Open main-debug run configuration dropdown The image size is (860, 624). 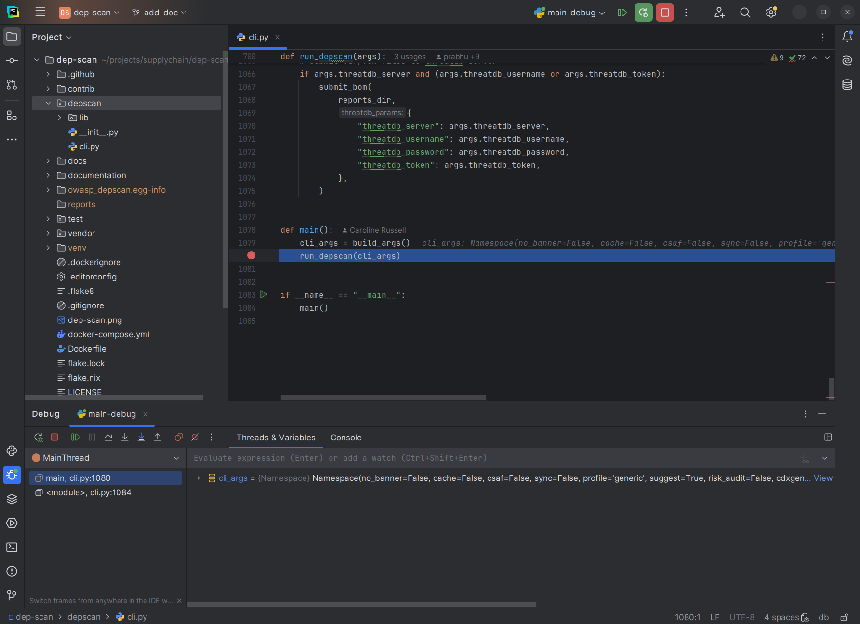click(569, 13)
